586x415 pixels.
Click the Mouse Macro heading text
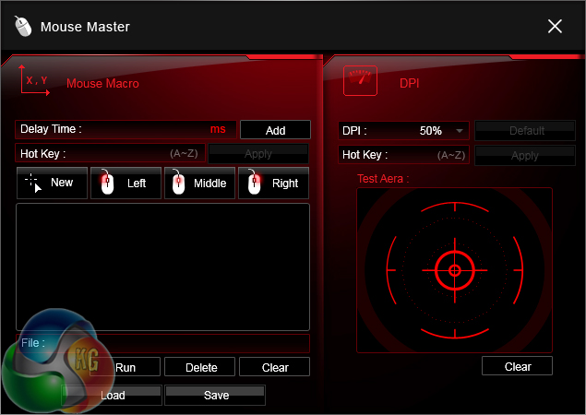[x=102, y=83]
